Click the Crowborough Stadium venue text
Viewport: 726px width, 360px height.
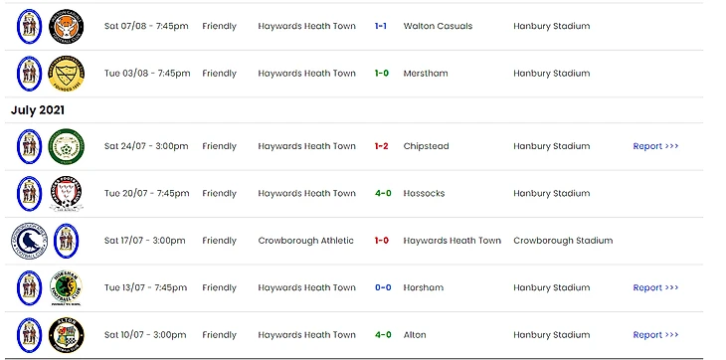click(x=563, y=241)
